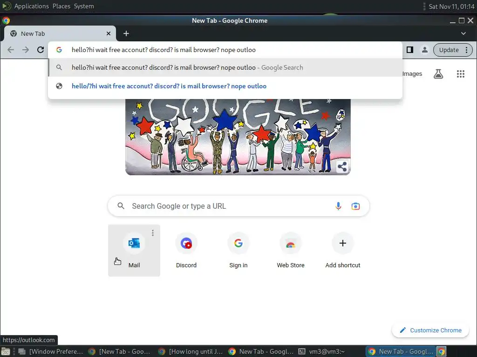The width and height of the screenshot is (477, 357).
Task: Switch to Window Preferences taskbar item
Action: tap(51, 351)
